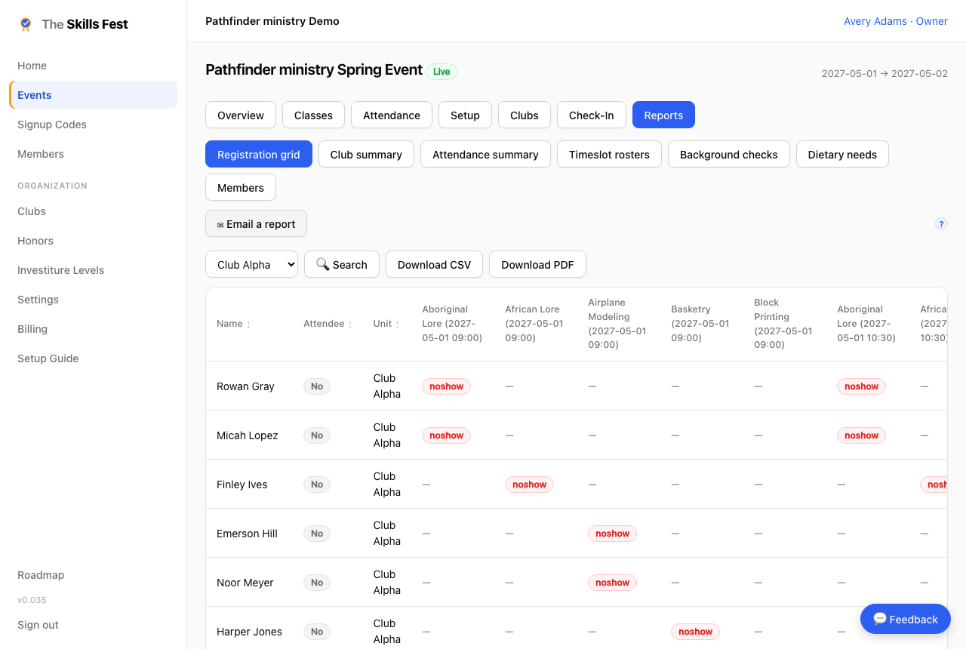This screenshot has width=966, height=649.
Task: Open Signup Codes in sidebar
Action: pos(93,125)
